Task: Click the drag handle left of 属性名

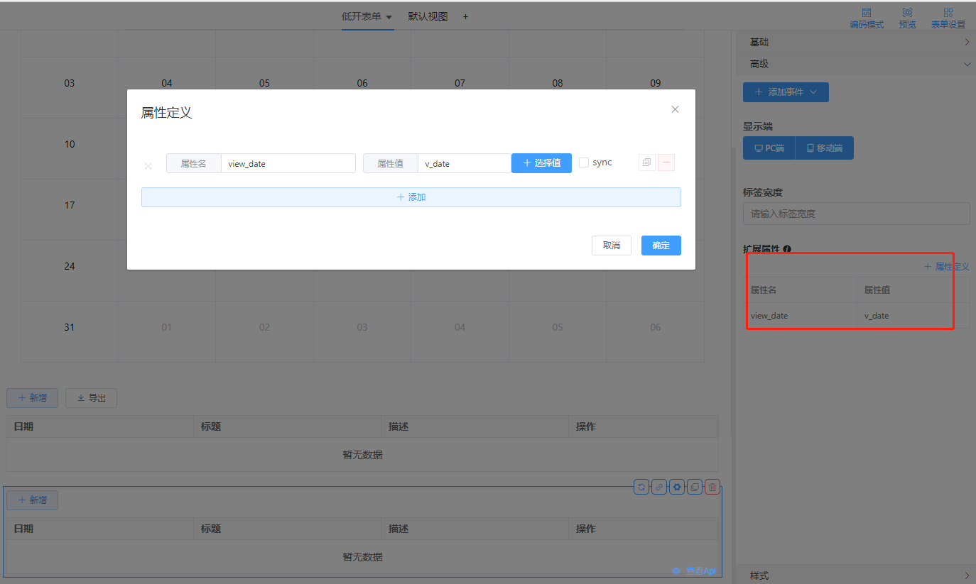Action: pyautogui.click(x=148, y=166)
